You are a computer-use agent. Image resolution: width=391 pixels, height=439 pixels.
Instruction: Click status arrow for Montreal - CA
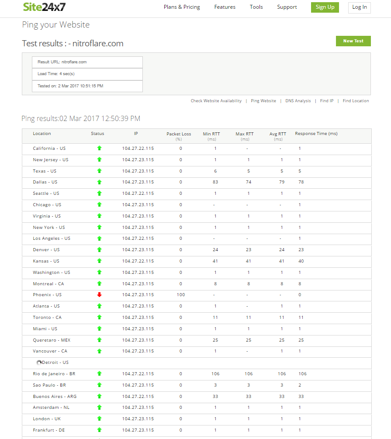pyautogui.click(x=99, y=283)
